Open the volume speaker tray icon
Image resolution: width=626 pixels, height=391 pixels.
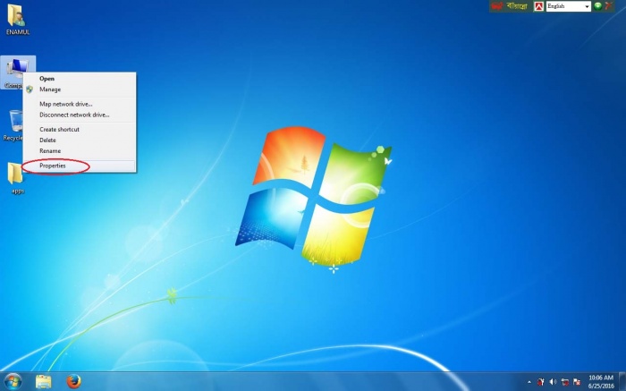click(x=553, y=382)
